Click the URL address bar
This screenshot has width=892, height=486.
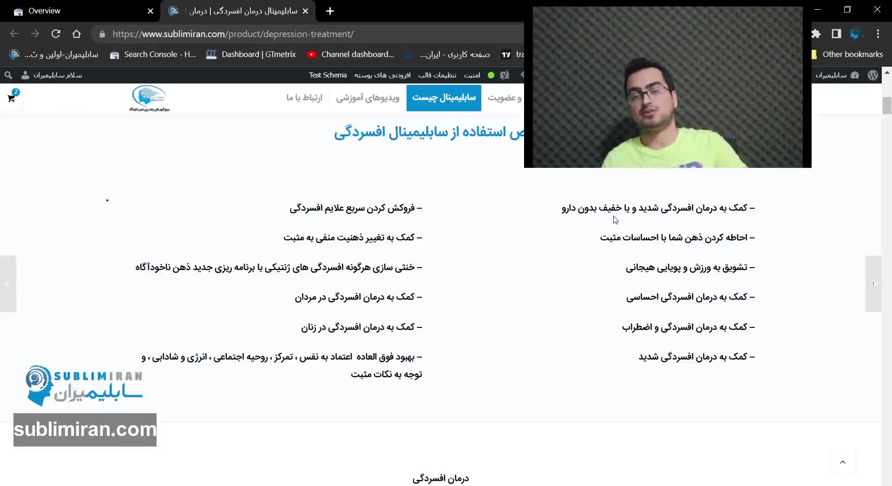point(279,34)
